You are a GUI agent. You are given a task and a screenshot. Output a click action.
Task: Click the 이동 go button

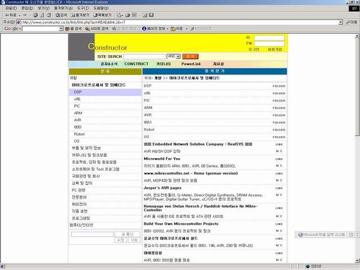[352, 22]
